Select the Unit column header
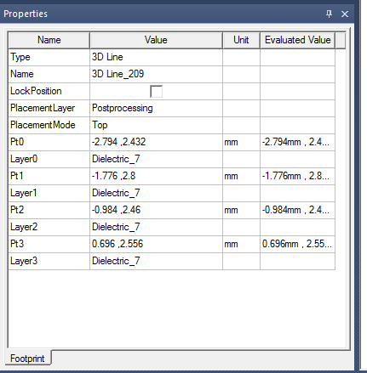Image resolution: width=367 pixels, height=373 pixels. (241, 40)
